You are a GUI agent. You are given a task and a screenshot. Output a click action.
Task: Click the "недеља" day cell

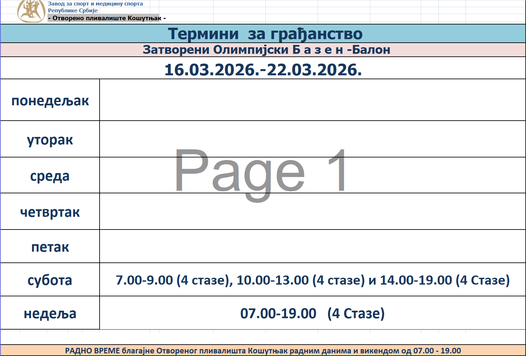pos(50,313)
